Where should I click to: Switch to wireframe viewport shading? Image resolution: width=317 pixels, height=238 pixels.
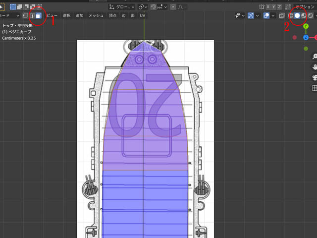[x=291, y=15]
